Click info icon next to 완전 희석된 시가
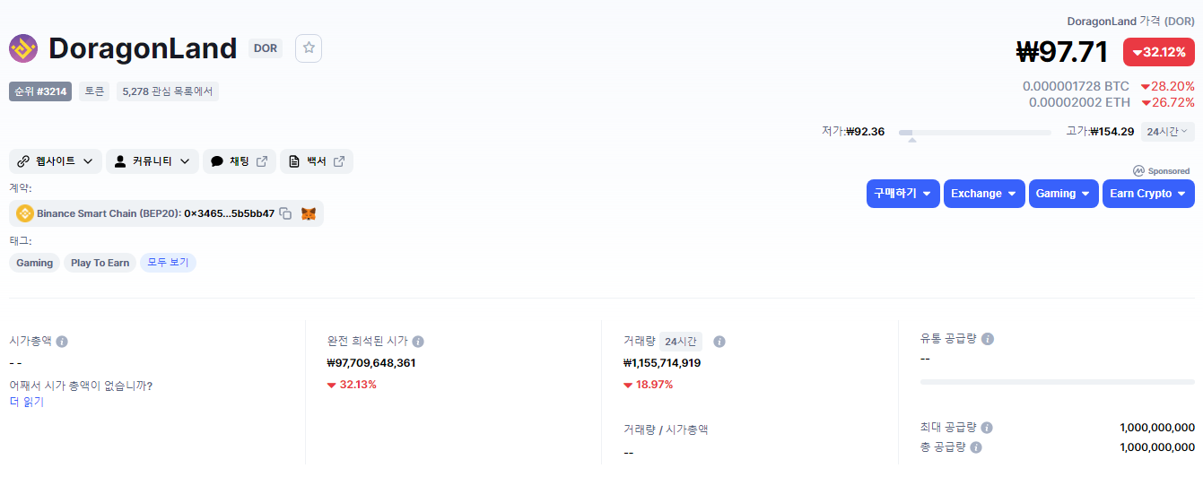Screen dimensions: 1203x477 [x=418, y=342]
